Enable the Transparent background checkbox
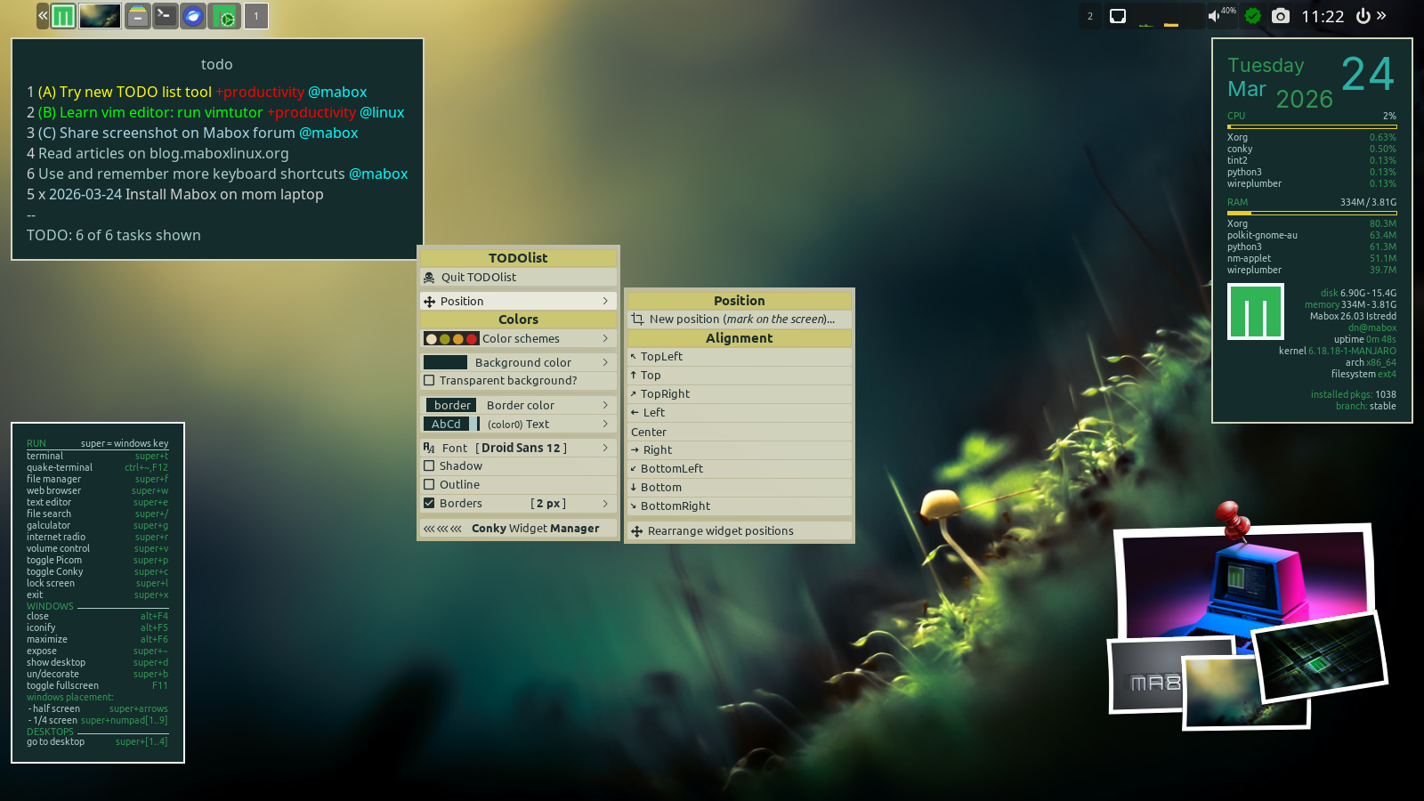Screen dimensions: 1424x801 [x=430, y=381]
